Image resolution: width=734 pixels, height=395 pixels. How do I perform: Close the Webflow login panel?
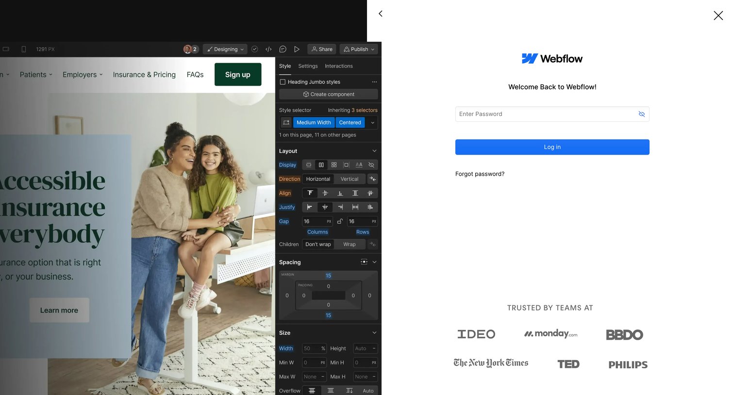[718, 16]
